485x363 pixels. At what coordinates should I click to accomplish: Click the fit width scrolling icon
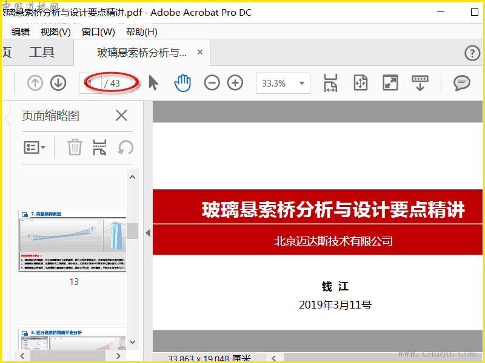[330, 83]
